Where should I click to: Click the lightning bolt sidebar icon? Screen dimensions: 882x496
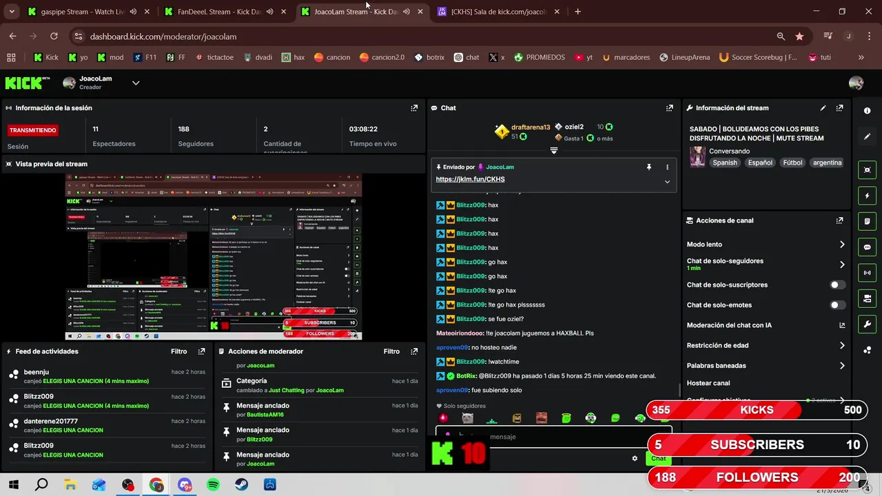click(x=867, y=196)
